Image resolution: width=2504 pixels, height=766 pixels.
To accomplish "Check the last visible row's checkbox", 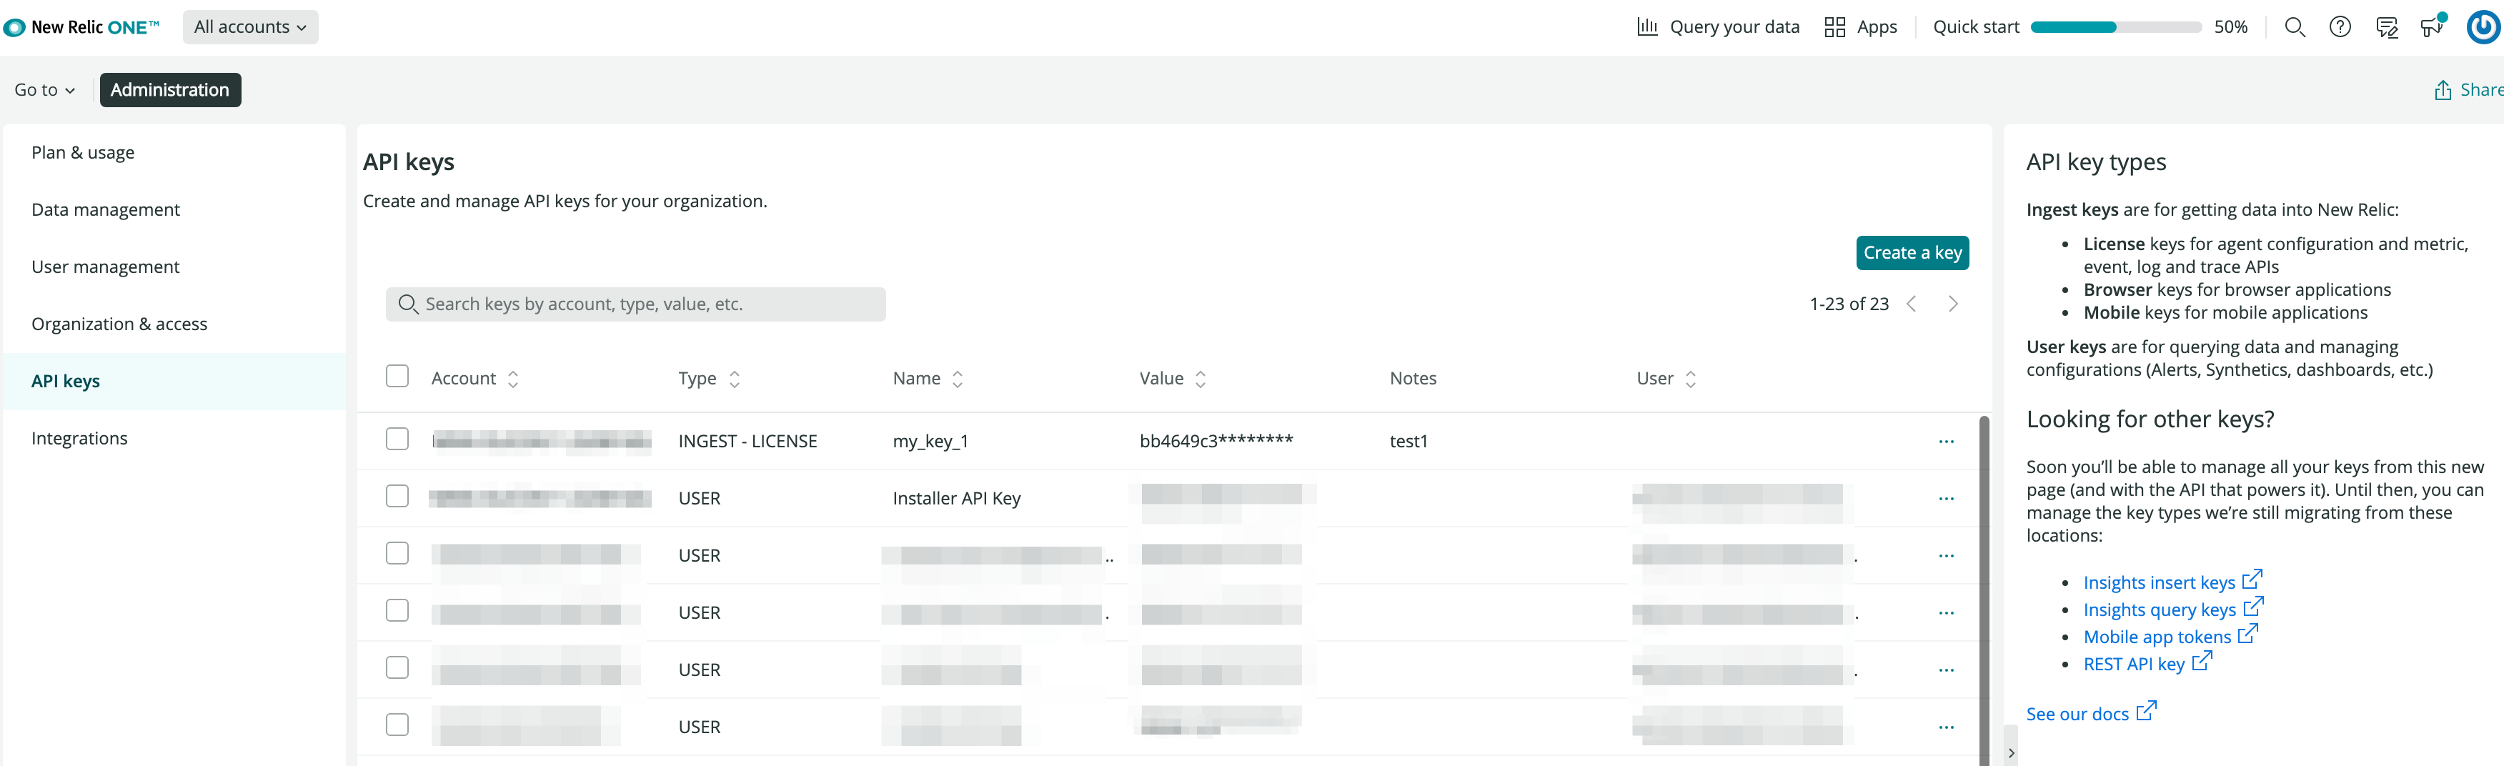I will [x=397, y=726].
